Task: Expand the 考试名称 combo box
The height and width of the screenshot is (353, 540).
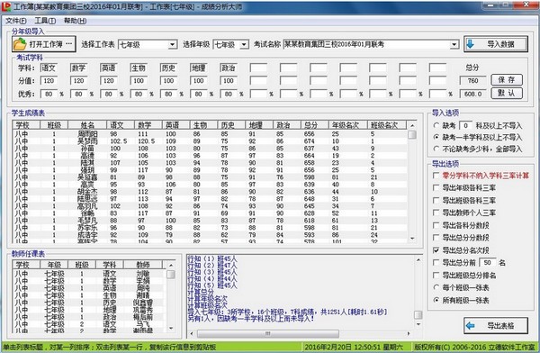Action: [x=454, y=44]
